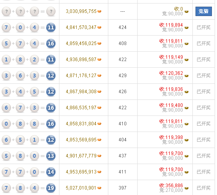Click 已开奖 status in the 4,841,570,347 row

coord(203,27)
